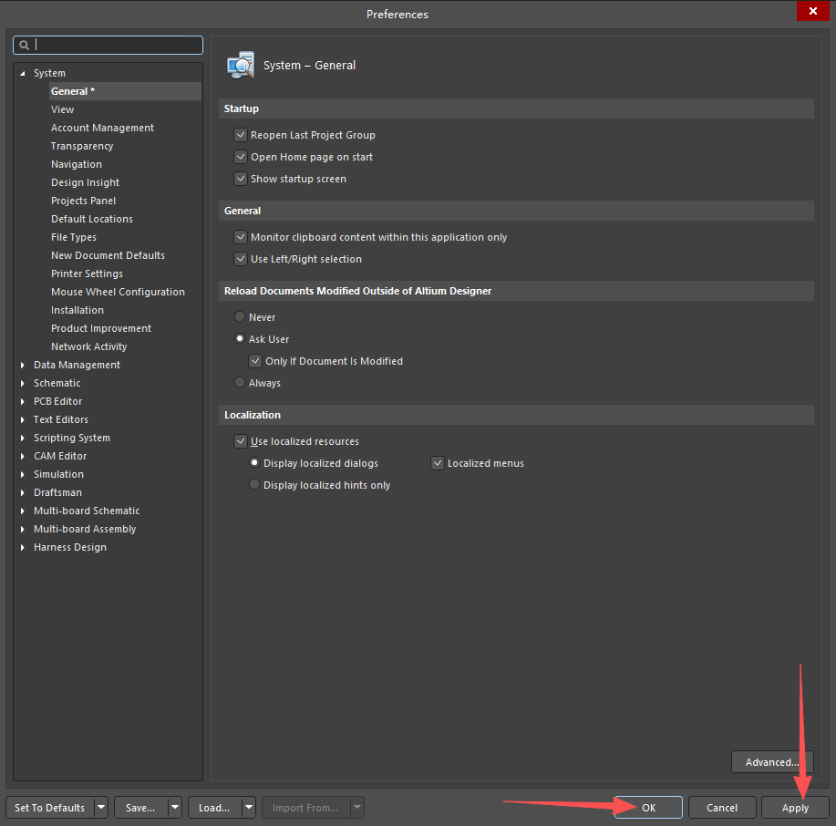Uncheck Reopen Last Project Group
Screen dimensions: 836x826
(241, 135)
